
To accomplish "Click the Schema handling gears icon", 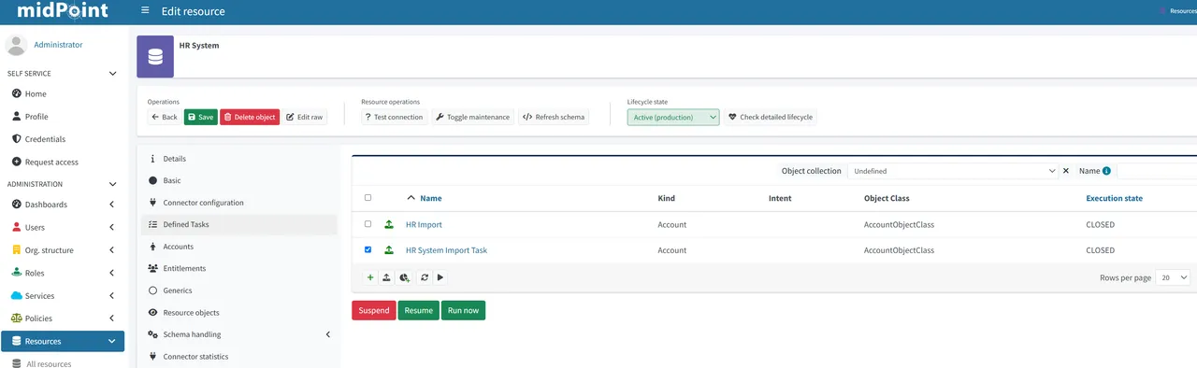I will [x=152, y=334].
